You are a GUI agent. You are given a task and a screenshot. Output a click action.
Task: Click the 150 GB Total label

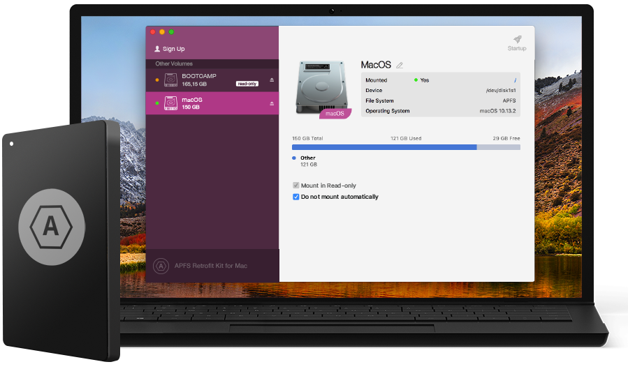coord(307,138)
